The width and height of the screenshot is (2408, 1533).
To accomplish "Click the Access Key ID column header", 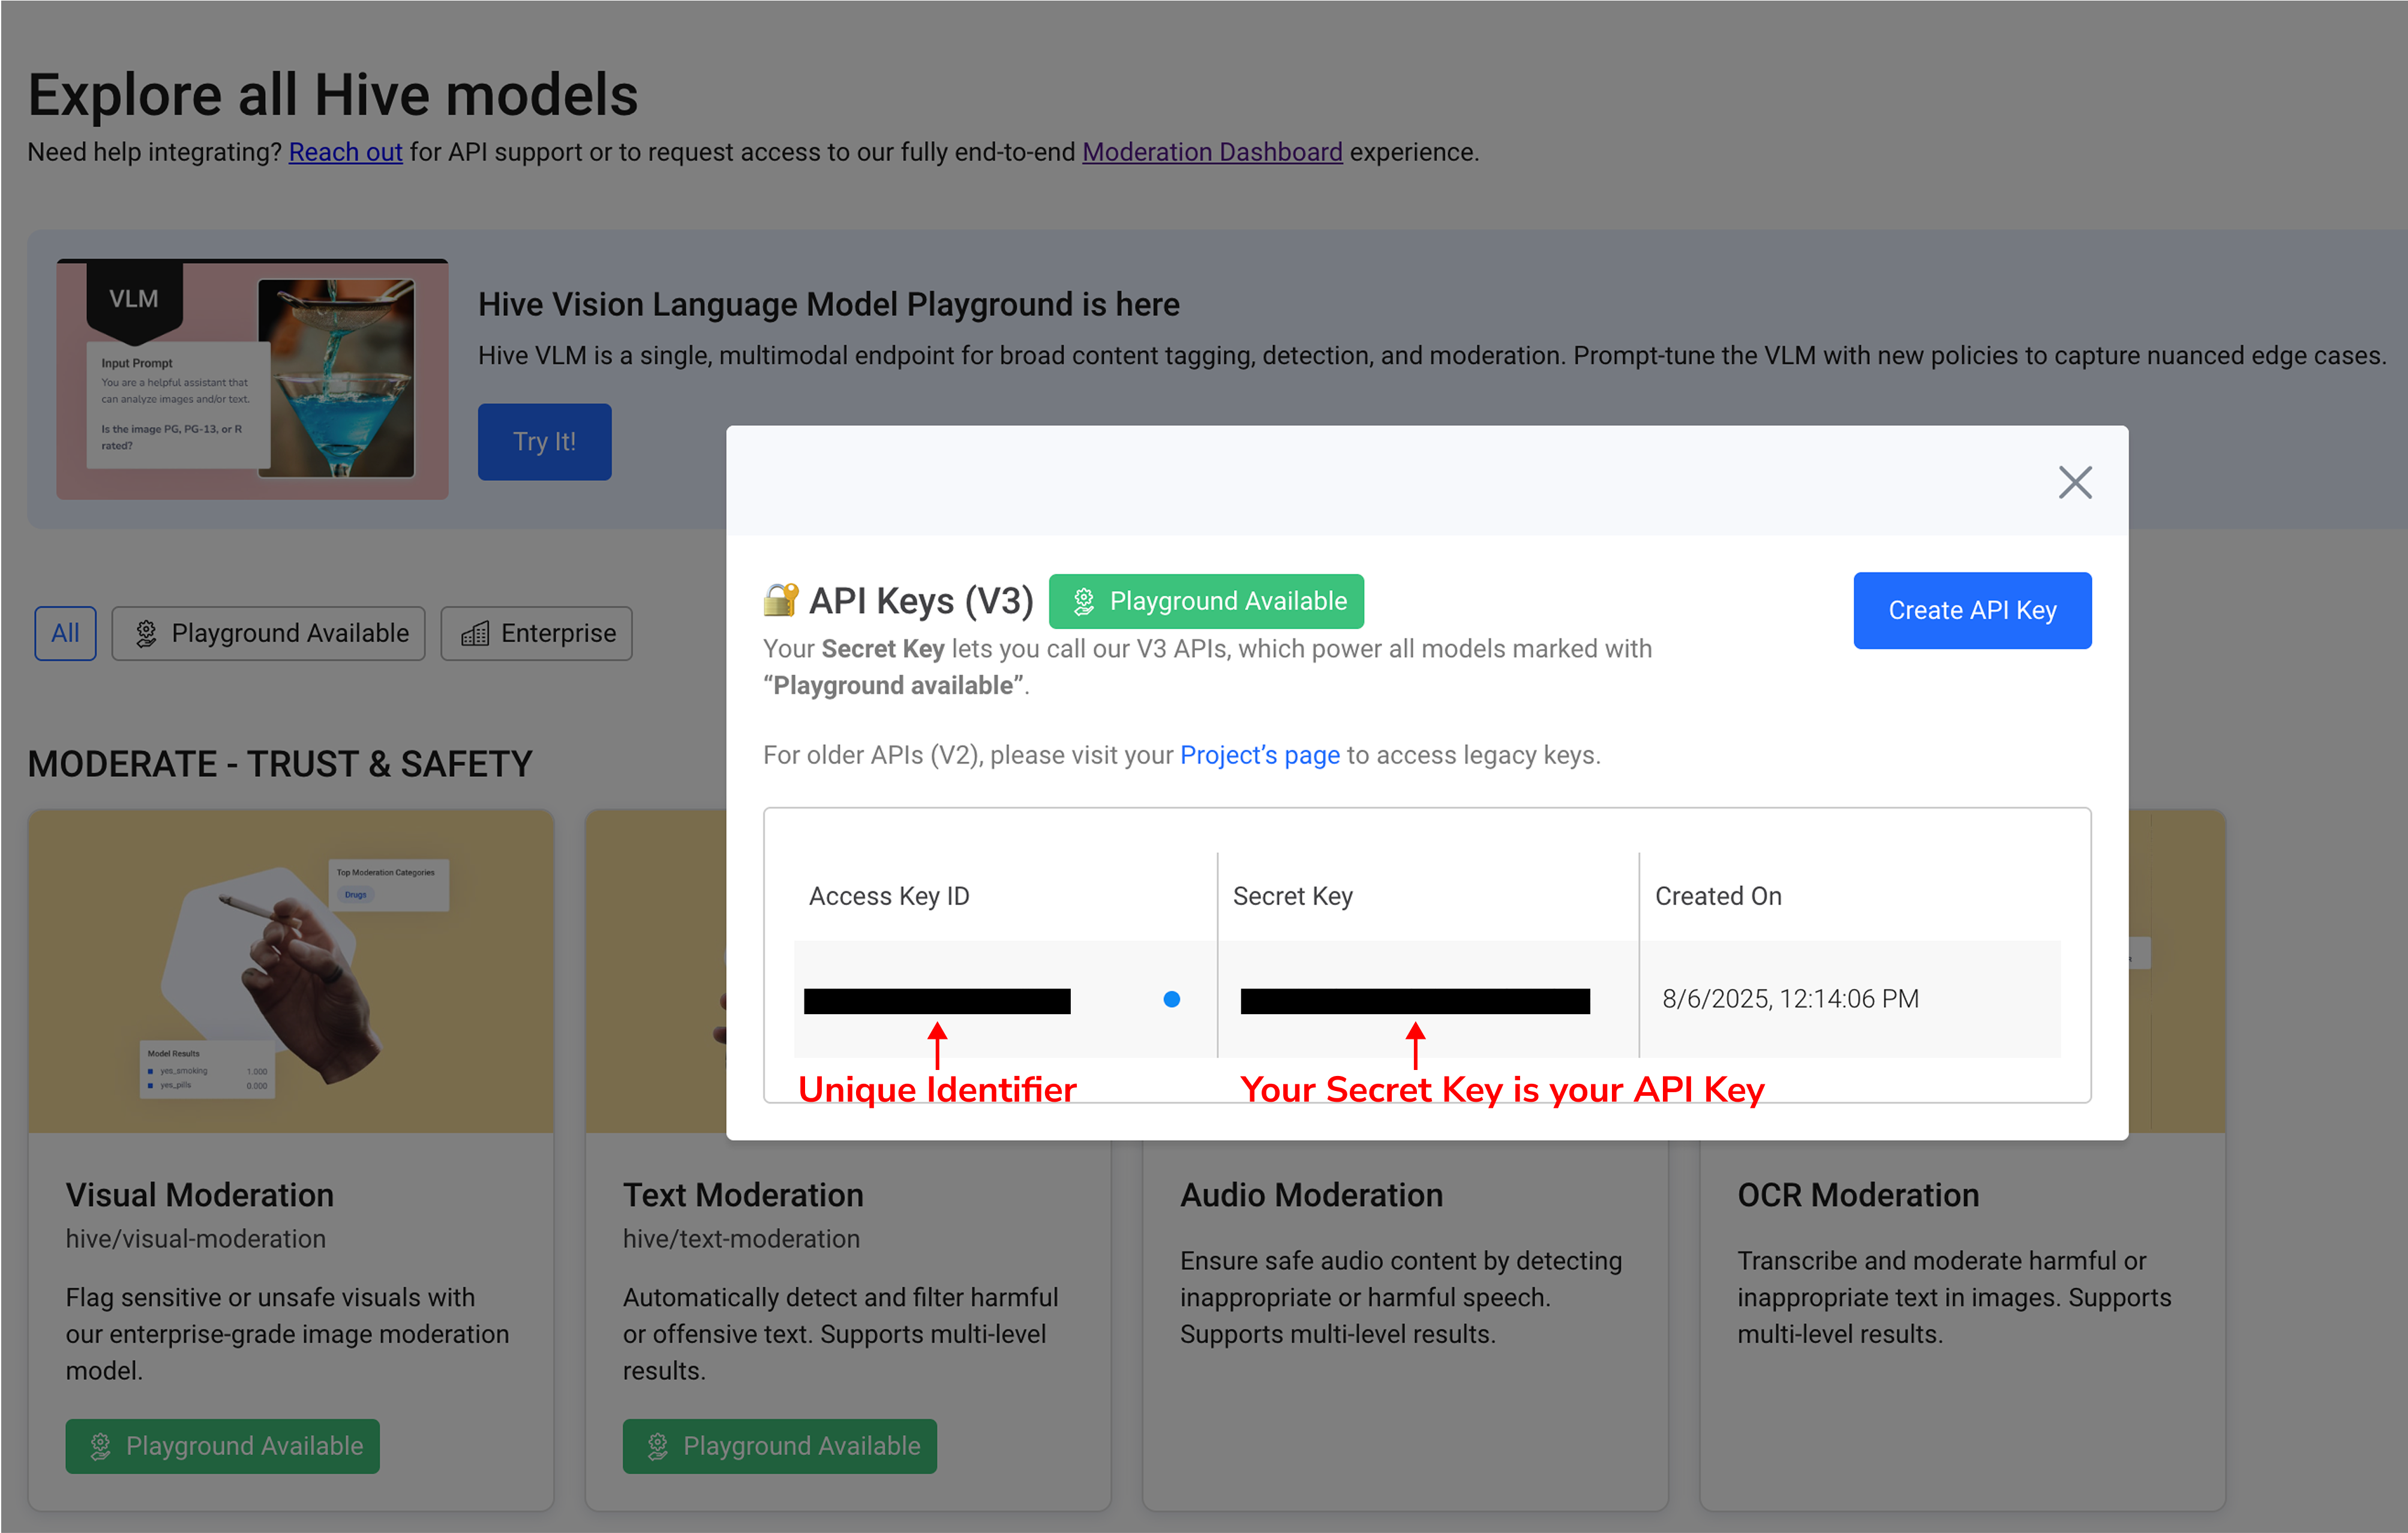I will (889, 896).
